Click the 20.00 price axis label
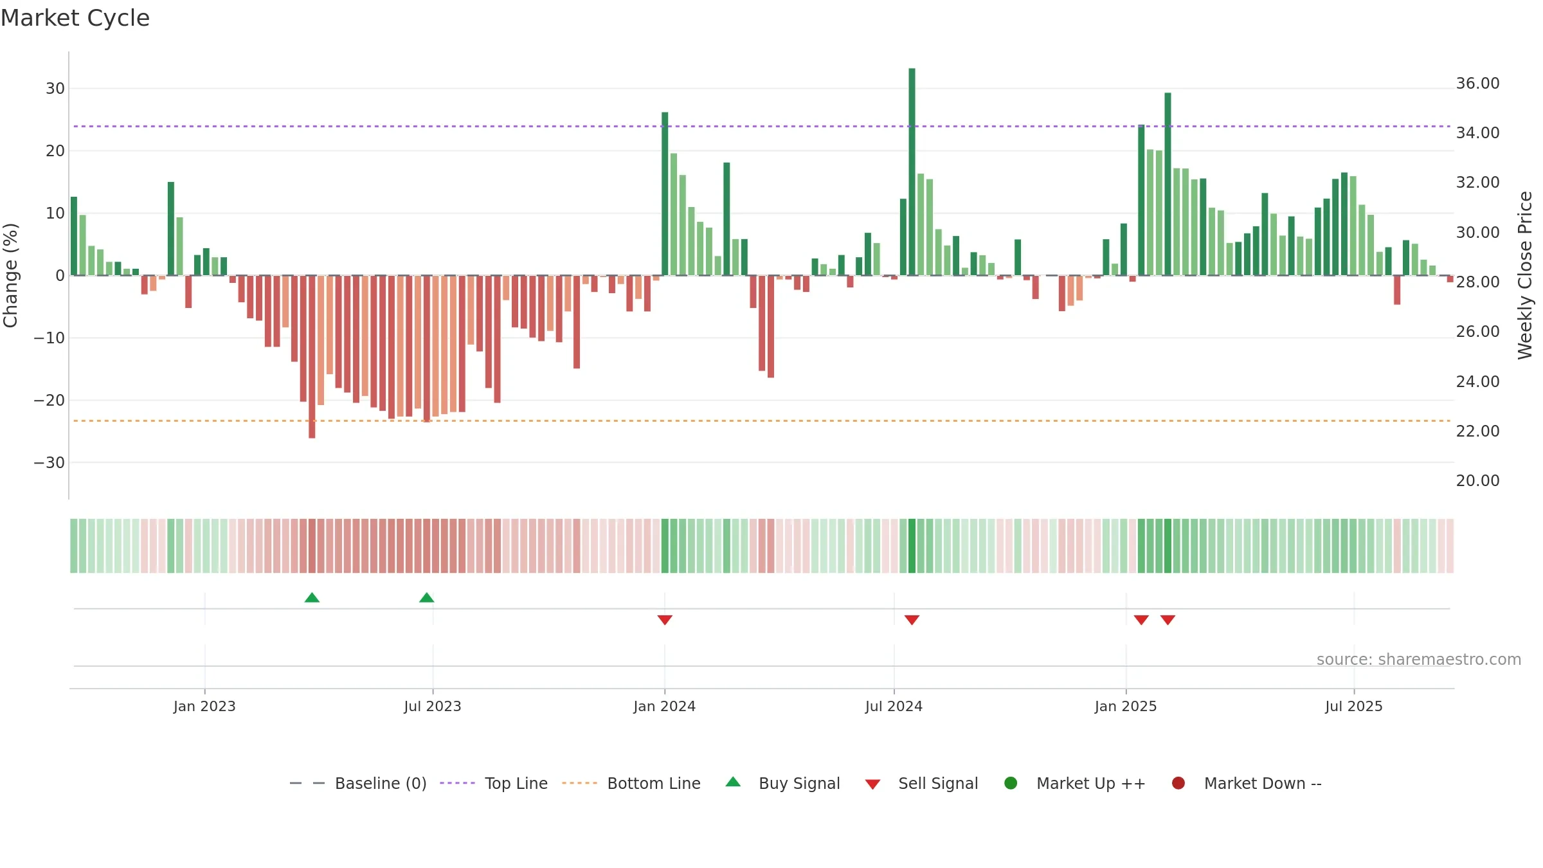The image size is (1543, 868). coord(1477,480)
